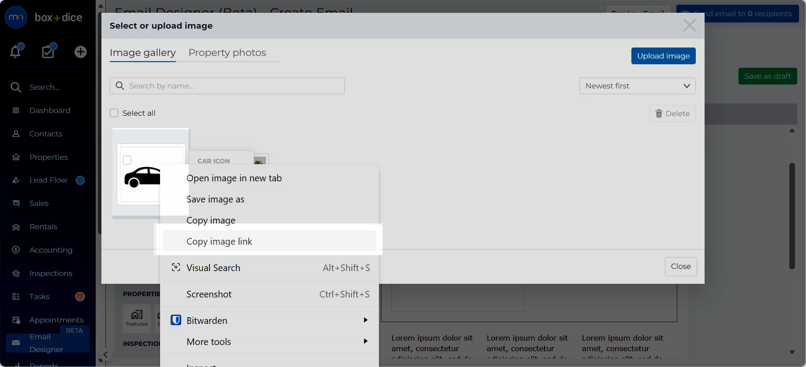Viewport: 806px width, 367px height.
Task: Click the Featured properties icon
Action: pos(137,318)
